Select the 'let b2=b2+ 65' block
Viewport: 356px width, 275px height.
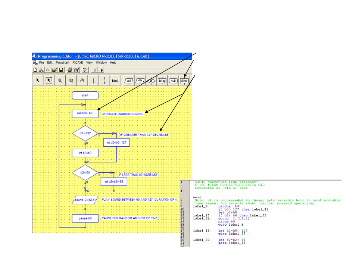[114, 182]
